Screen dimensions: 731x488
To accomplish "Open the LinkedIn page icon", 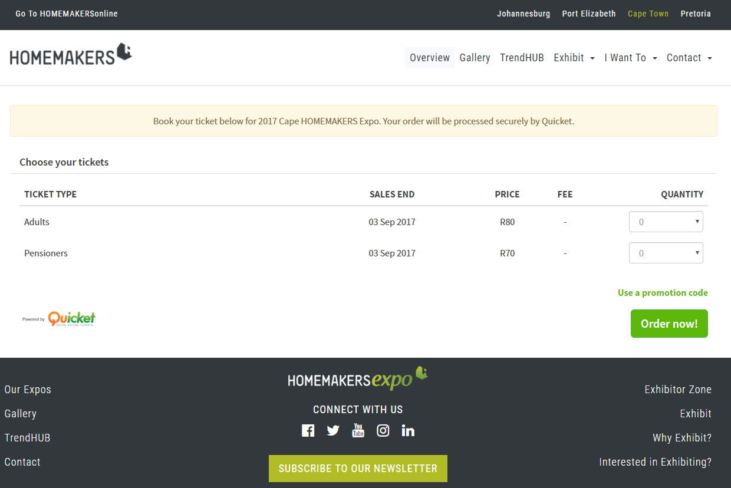I will (x=408, y=431).
